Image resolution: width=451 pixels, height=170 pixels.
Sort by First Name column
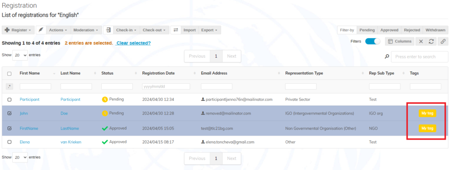[30, 74]
